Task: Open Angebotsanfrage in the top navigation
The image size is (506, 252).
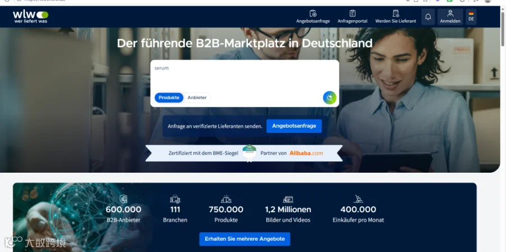Action: point(313,17)
